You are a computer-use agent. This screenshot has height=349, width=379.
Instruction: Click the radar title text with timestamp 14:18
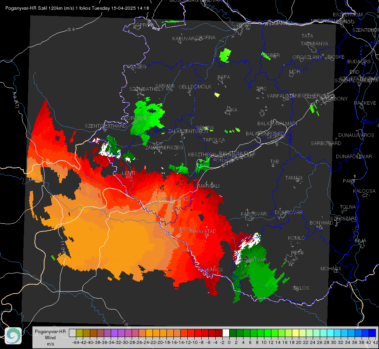(x=77, y=8)
